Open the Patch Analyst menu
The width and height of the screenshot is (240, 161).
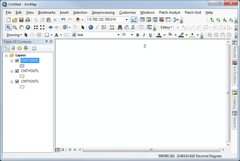click(x=169, y=12)
